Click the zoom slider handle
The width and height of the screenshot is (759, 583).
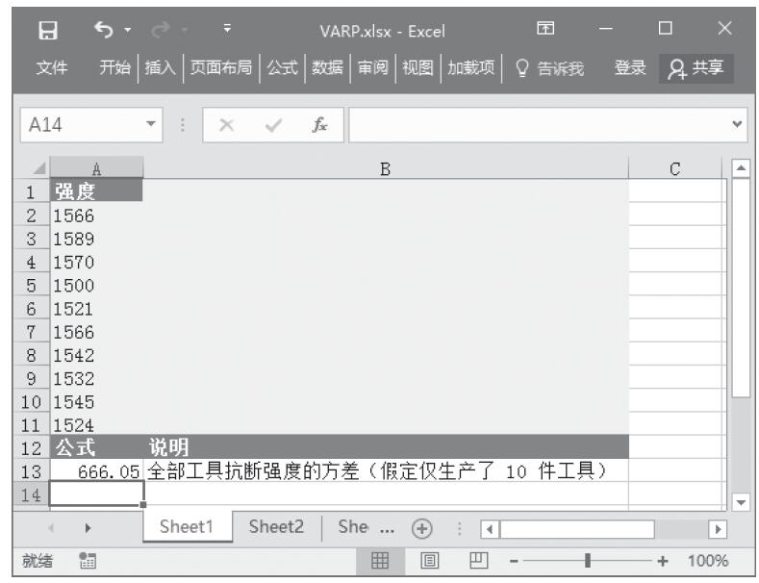(x=588, y=561)
